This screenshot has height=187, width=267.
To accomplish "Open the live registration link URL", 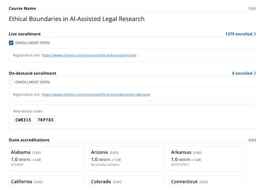I will tap(89, 55).
